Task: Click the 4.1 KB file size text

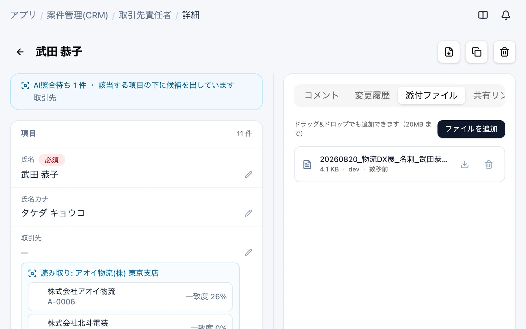Action: (329, 169)
